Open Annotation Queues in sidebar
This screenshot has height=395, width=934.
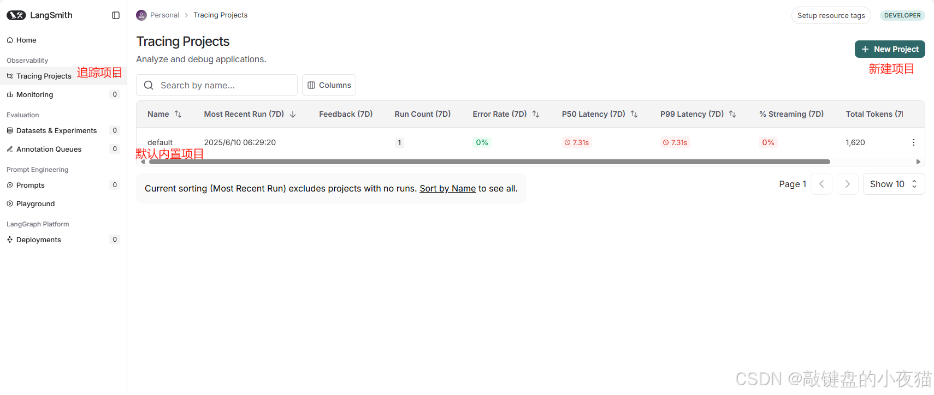(63, 149)
